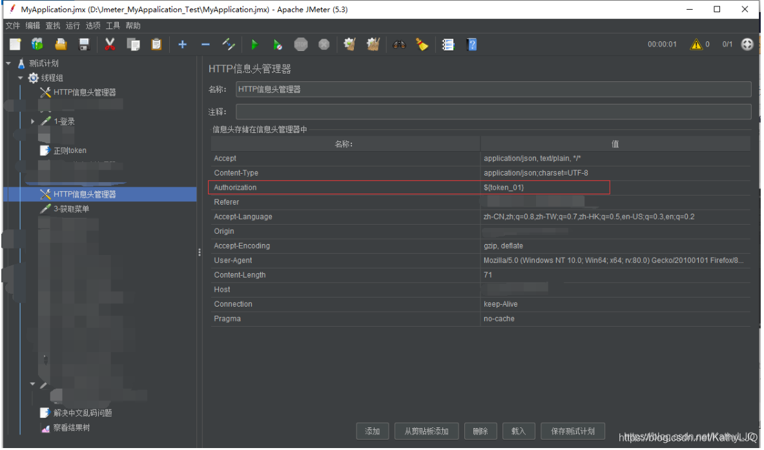Image resolution: width=764 pixels, height=450 pixels.
Task: Click the Toggle enabled state toolbar icon
Action: click(x=229, y=45)
